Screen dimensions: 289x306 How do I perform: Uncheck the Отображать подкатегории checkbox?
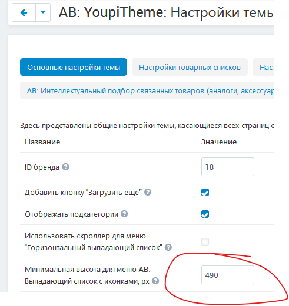[205, 214]
